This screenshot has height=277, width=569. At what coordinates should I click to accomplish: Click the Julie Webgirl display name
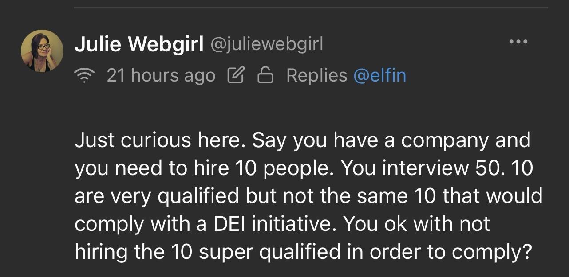[x=139, y=44]
